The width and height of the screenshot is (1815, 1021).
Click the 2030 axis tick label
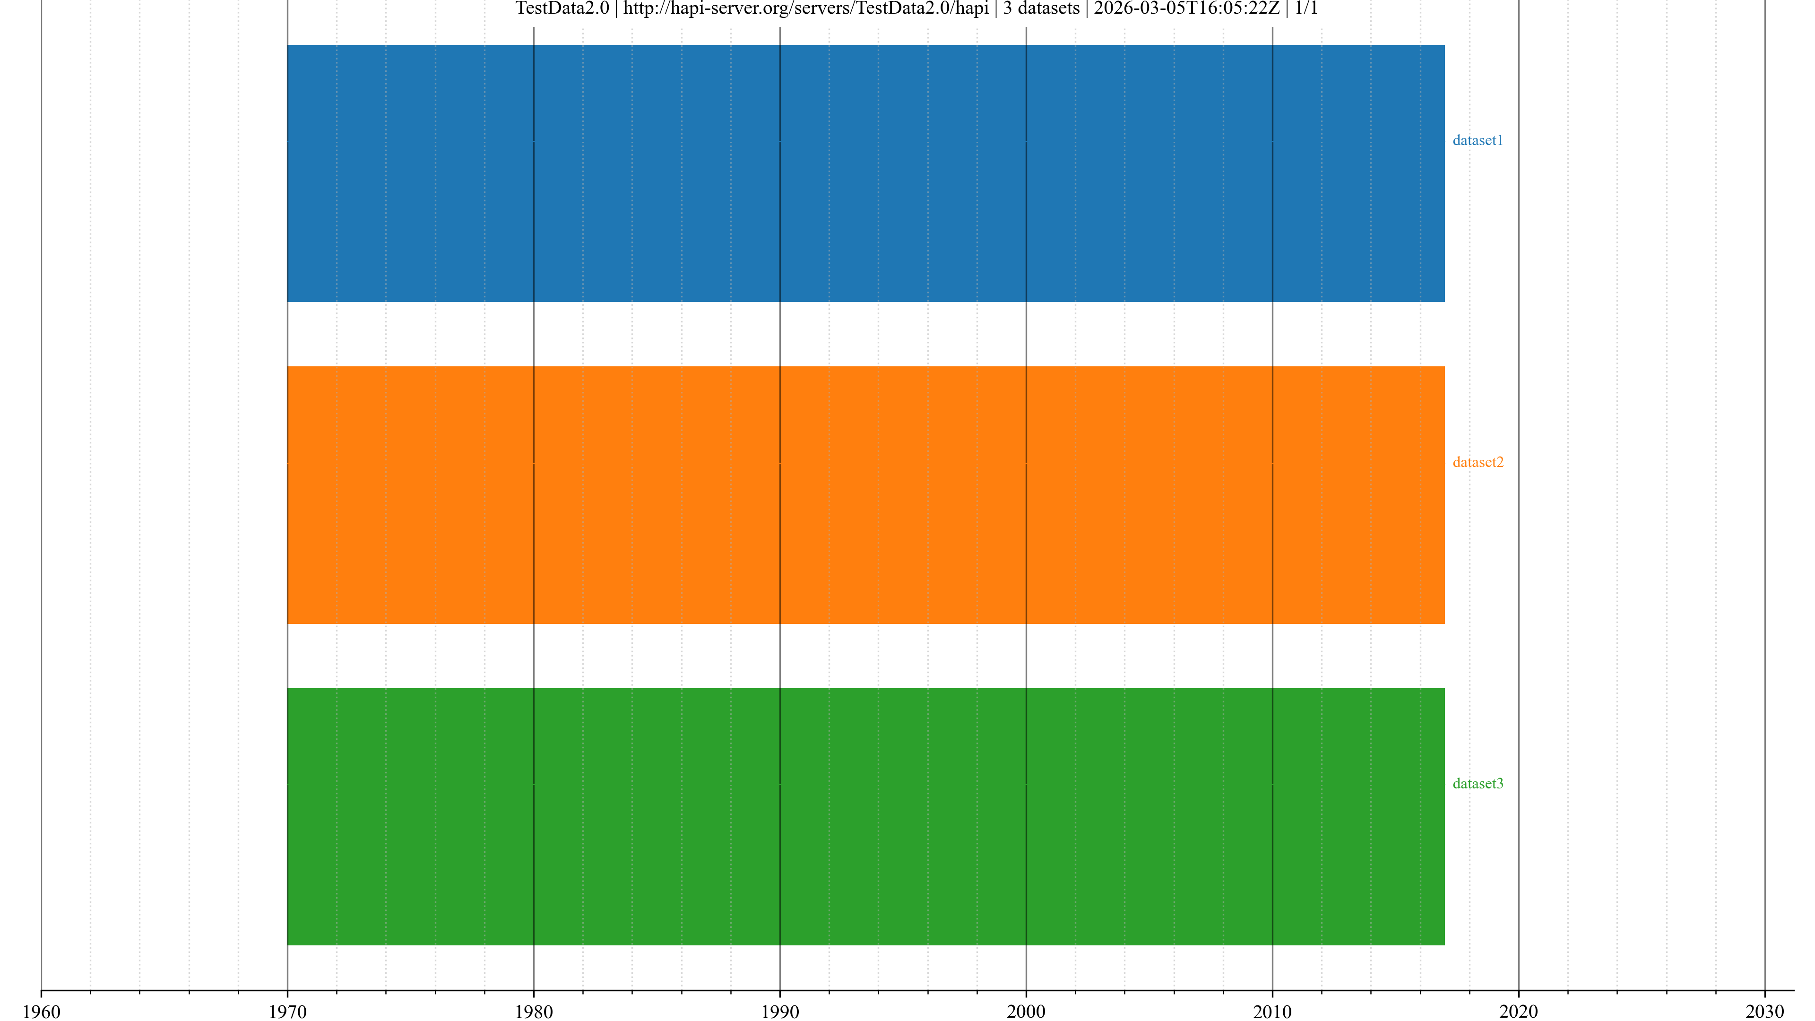coord(1764,1012)
